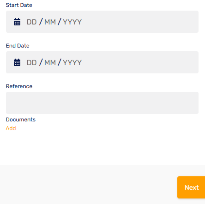205x204 pixels.
Task: Click the gray footer bar beside Next
Action: click(x=89, y=185)
